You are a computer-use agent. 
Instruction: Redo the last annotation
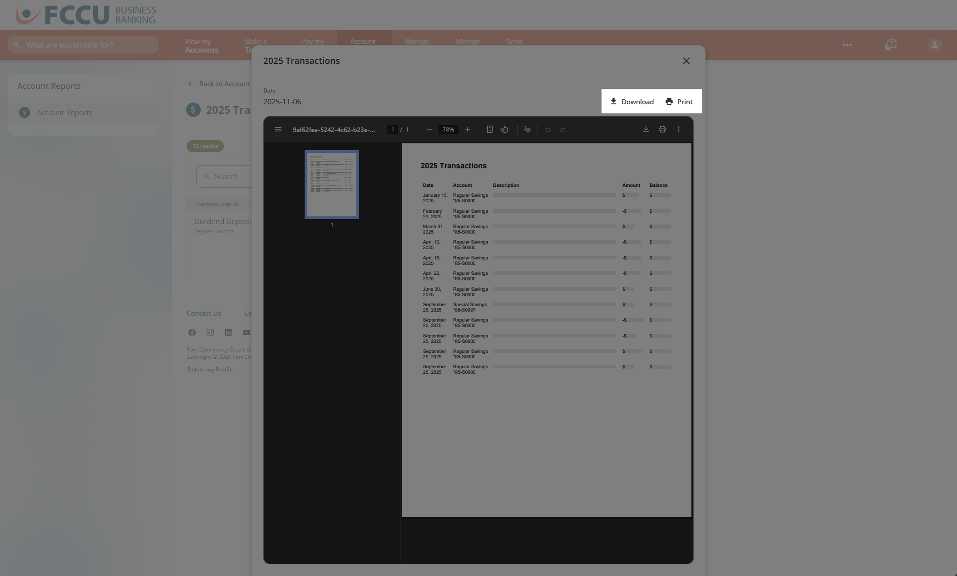(562, 129)
